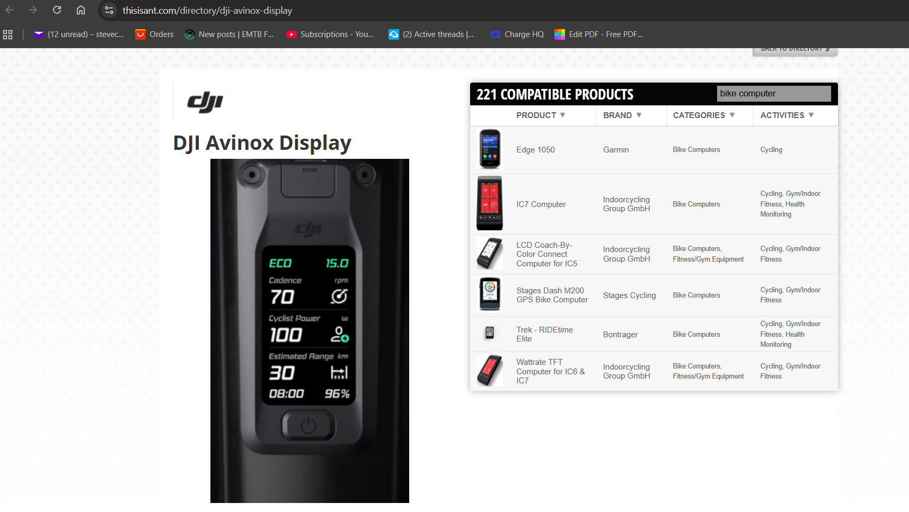909x512 pixels.
Task: Click the browser address bar URL
Action: coord(207,11)
